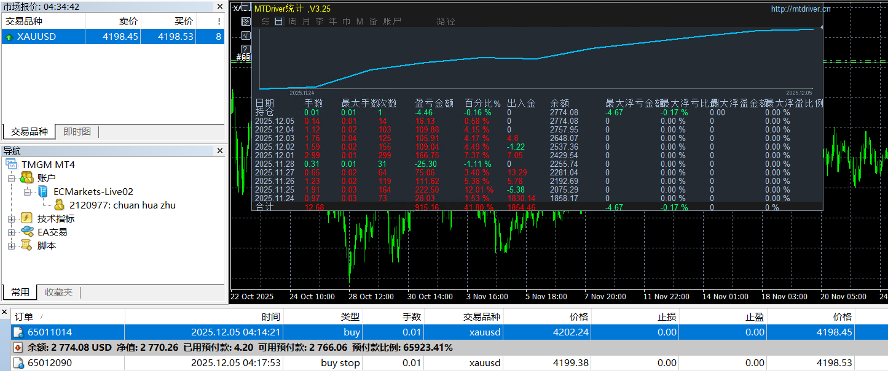Click the 账户 accounts group icon
Image resolution: width=888 pixels, height=371 pixels.
coord(26,178)
